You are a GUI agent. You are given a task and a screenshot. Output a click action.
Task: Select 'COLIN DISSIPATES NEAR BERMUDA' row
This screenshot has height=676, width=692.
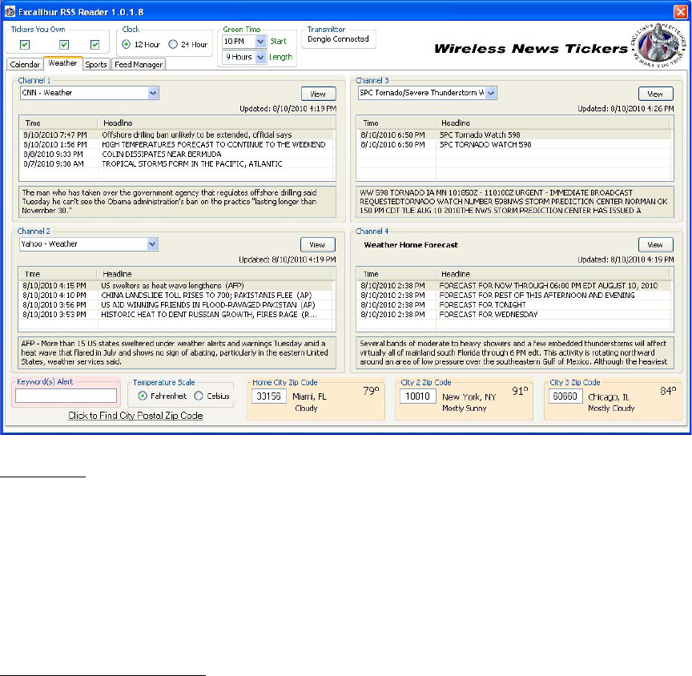pos(177,155)
